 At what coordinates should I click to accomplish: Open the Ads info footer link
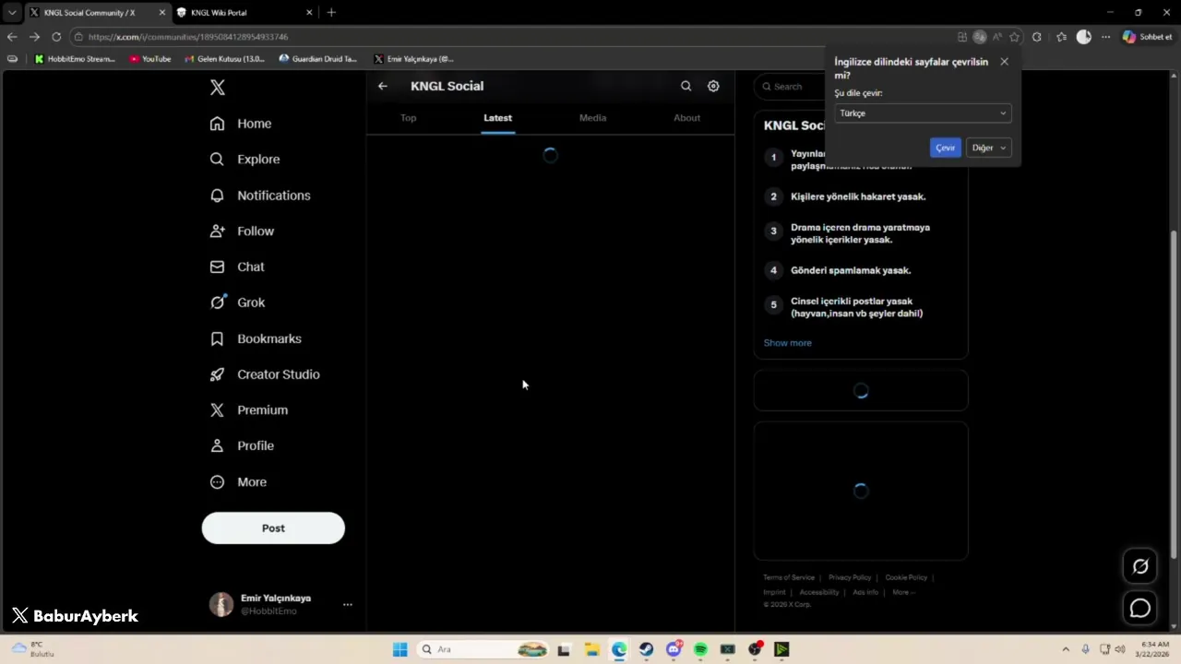coord(865,592)
